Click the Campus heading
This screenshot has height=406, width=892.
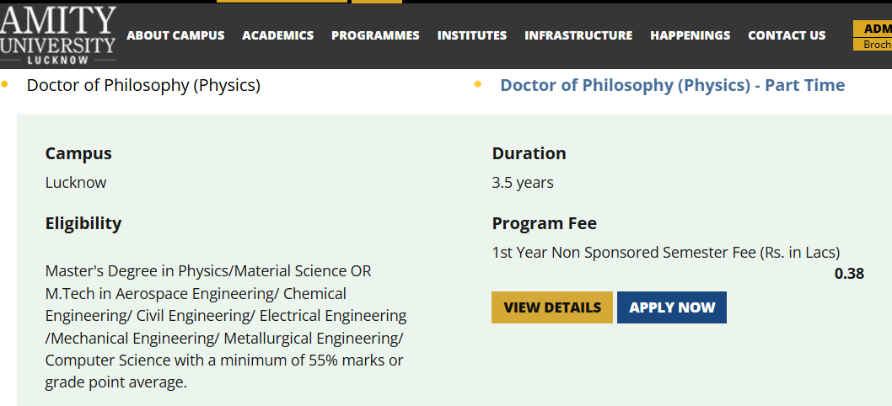(78, 153)
